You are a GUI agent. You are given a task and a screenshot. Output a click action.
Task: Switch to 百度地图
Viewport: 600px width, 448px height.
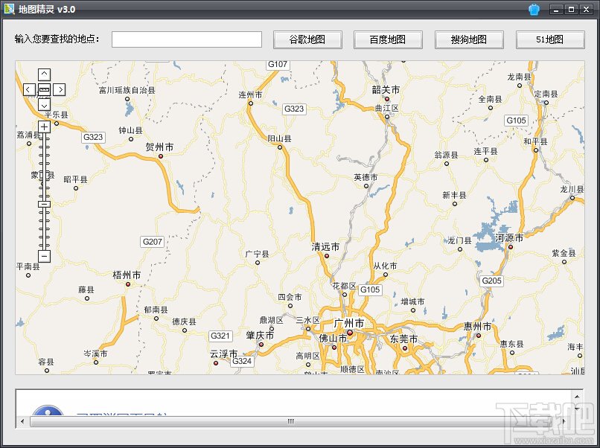388,39
